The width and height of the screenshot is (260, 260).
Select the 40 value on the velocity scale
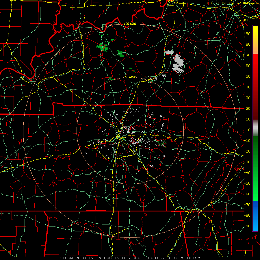coord(248,87)
